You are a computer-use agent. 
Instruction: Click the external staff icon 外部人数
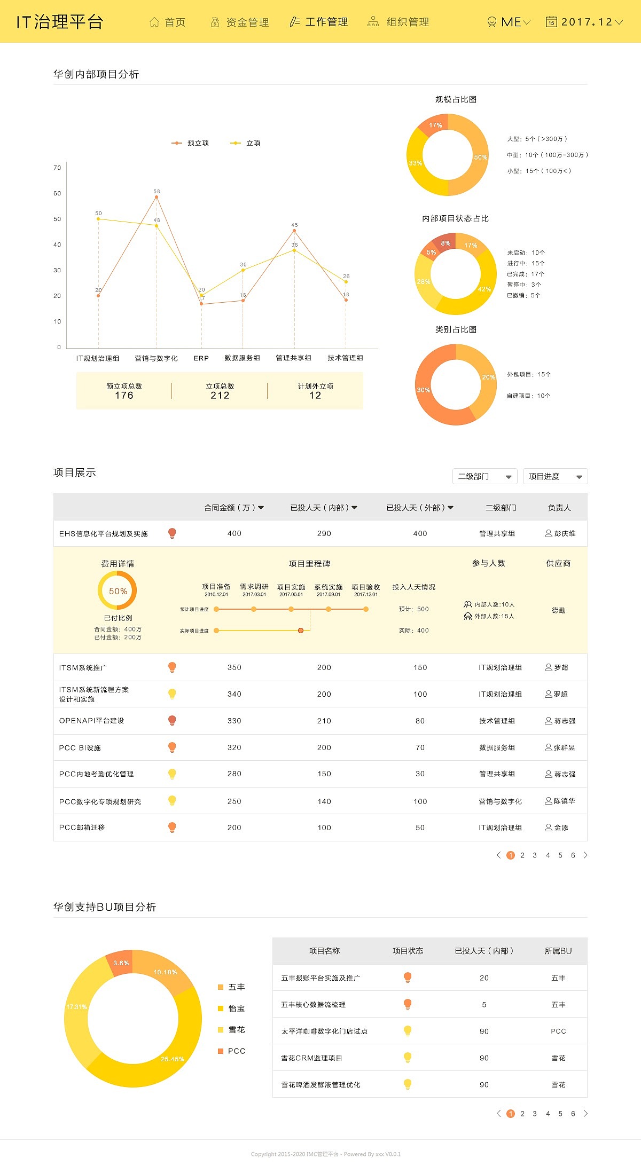pyautogui.click(x=468, y=616)
